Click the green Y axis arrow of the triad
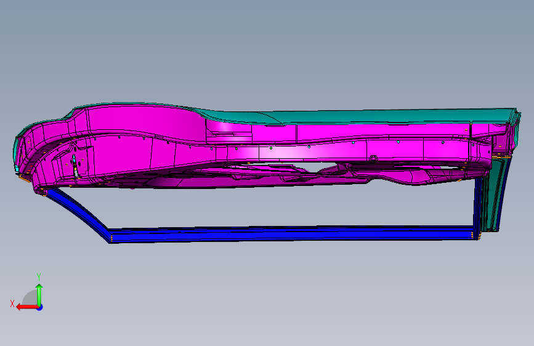The width and height of the screenshot is (534, 346). 39,295
